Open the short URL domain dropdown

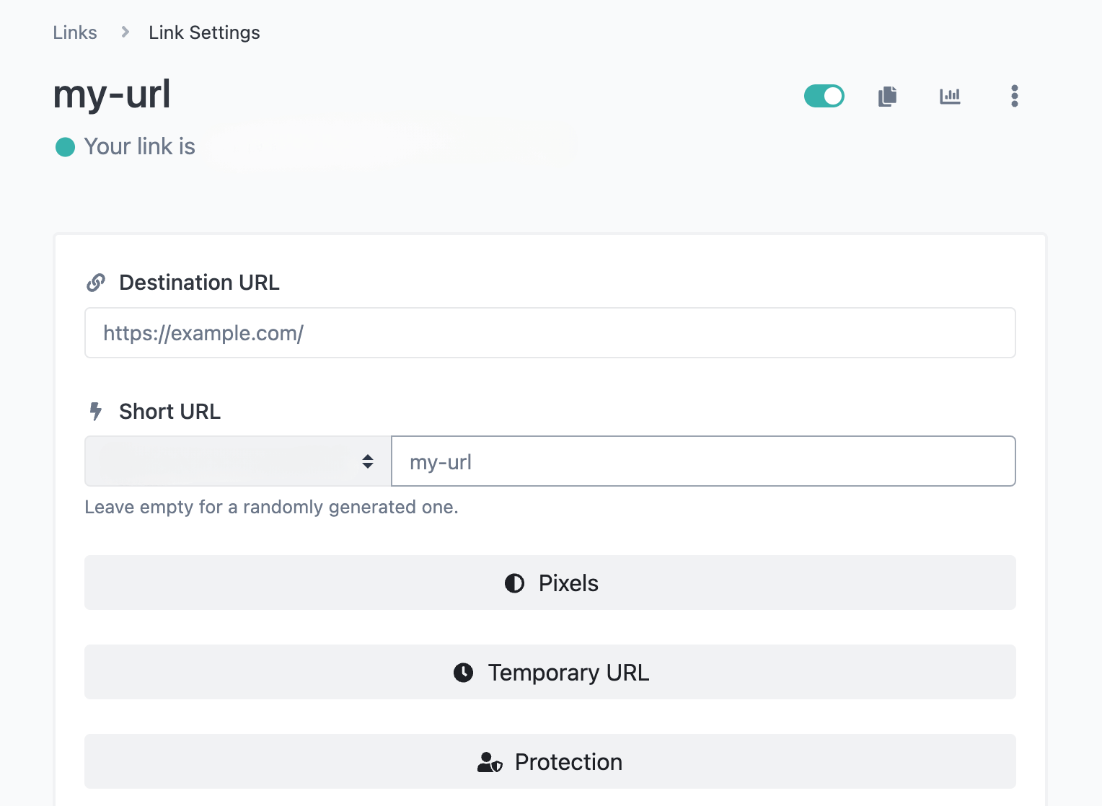click(237, 461)
